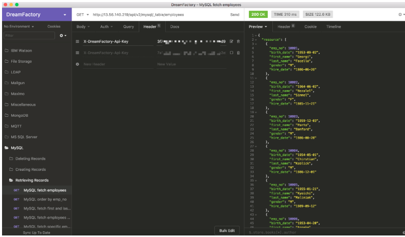The image size is (405, 237).
Task: Open Bulk Edit for headers
Action: (227, 230)
